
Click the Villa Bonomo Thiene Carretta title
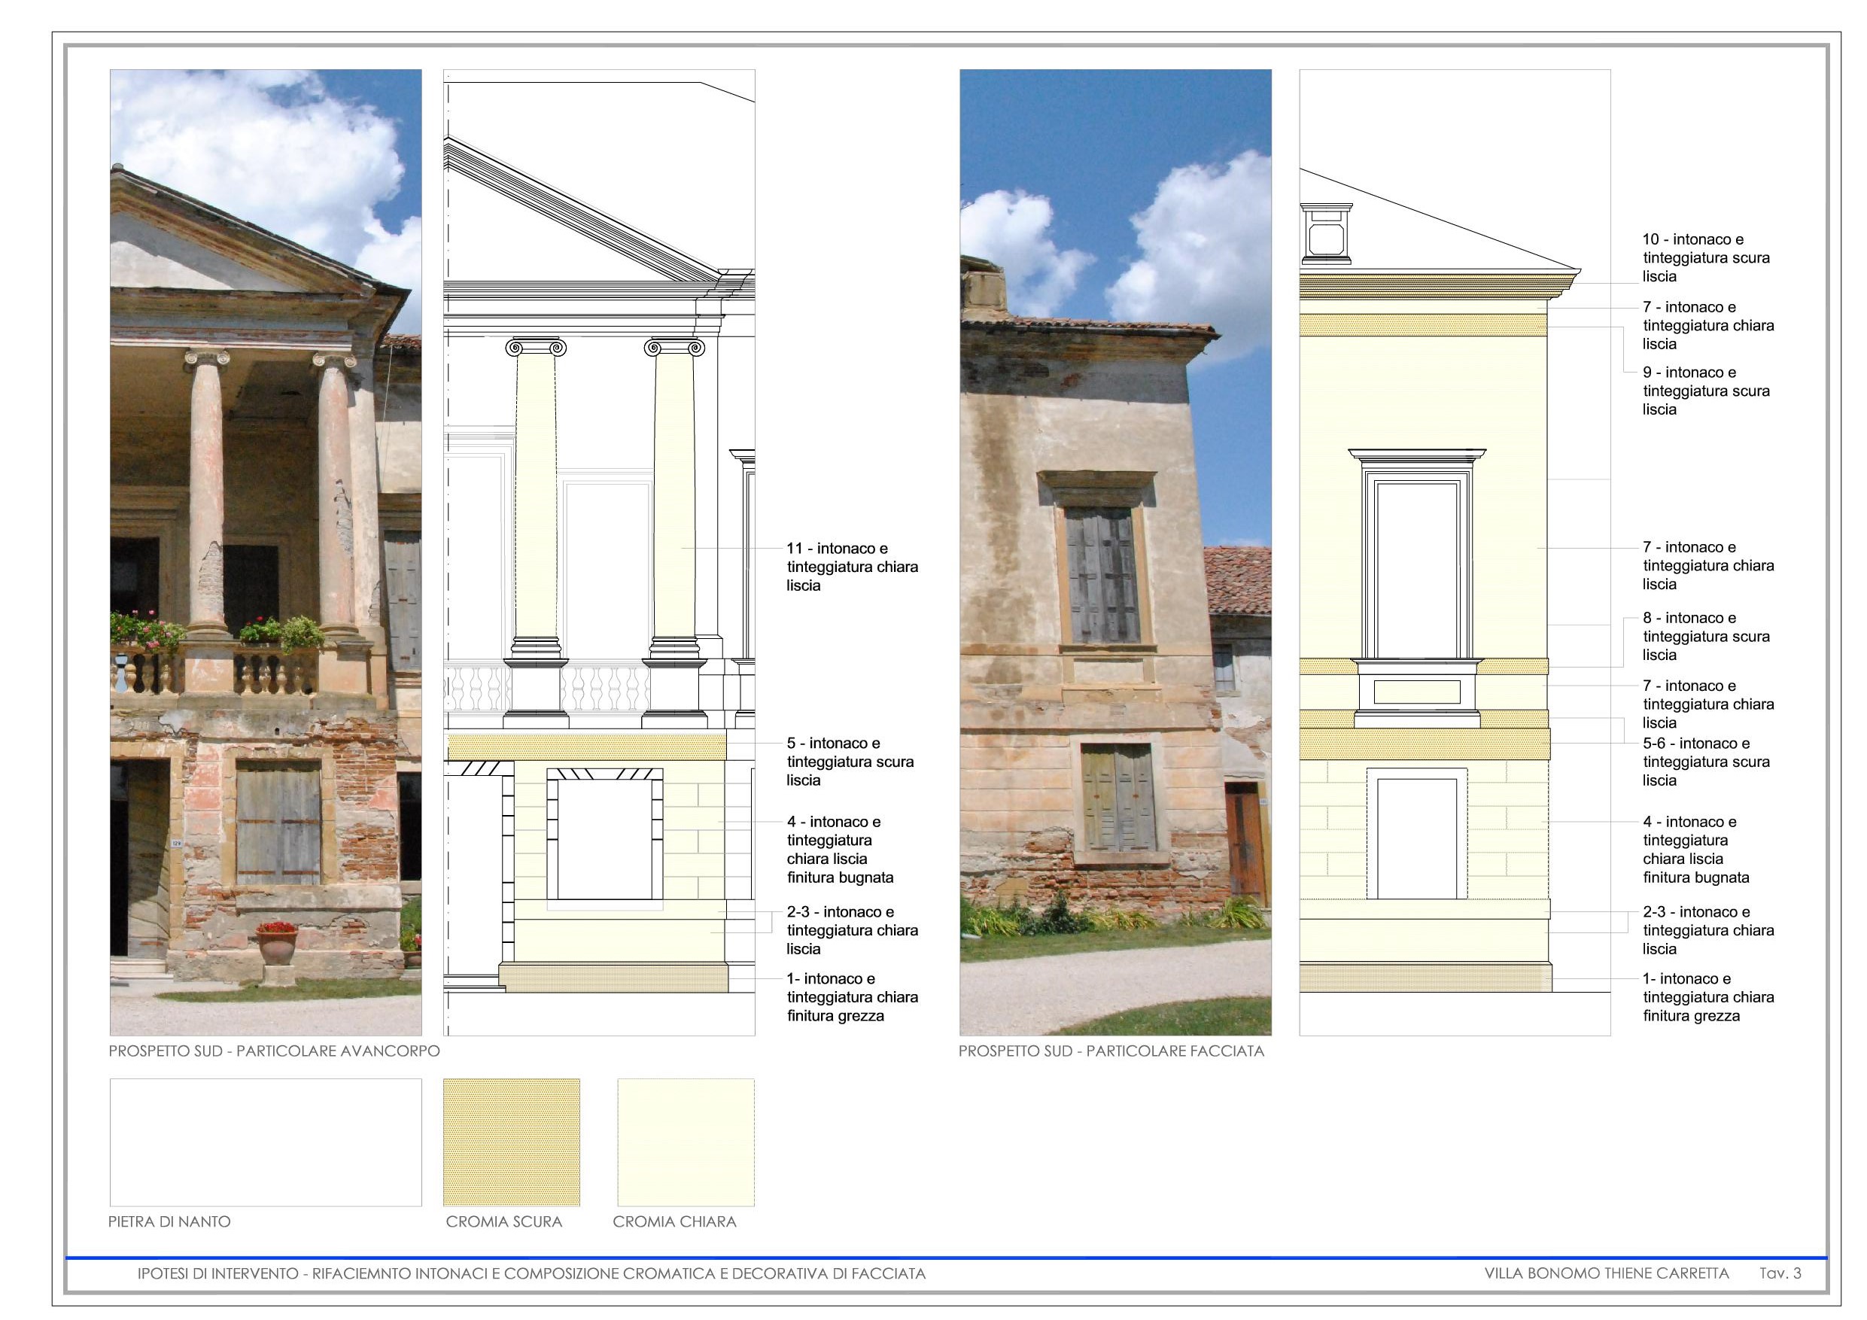1606,1273
